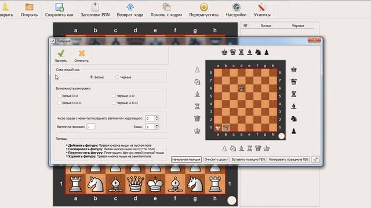Click the orange Отменить cross

[x=82, y=53]
